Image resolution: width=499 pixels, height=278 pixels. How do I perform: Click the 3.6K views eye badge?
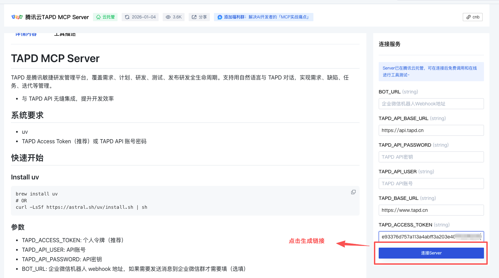coord(174,17)
